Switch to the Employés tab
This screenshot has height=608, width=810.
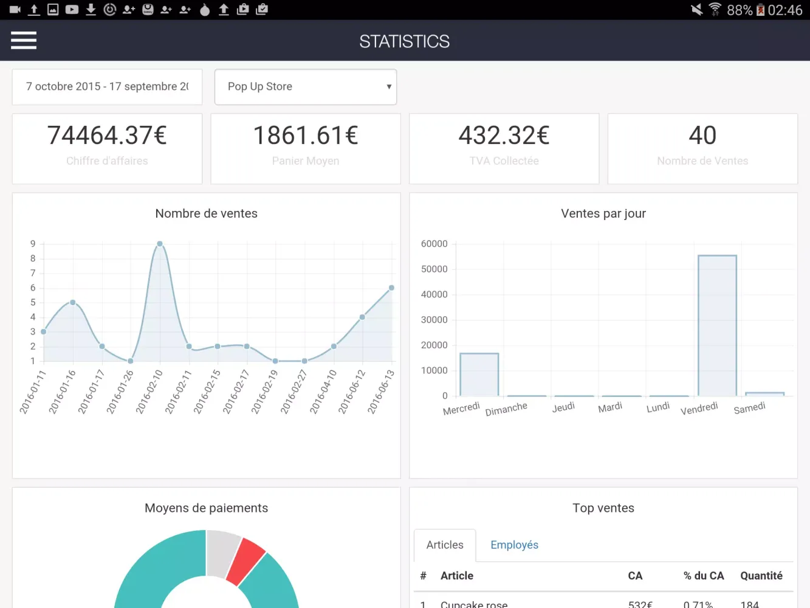pyautogui.click(x=514, y=545)
